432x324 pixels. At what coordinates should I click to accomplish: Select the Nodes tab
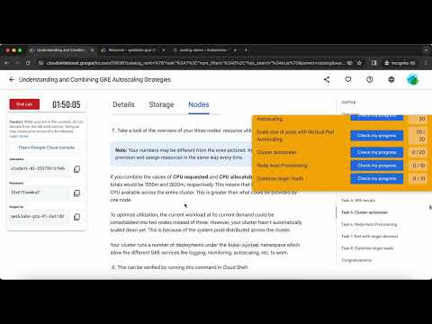tap(199, 104)
